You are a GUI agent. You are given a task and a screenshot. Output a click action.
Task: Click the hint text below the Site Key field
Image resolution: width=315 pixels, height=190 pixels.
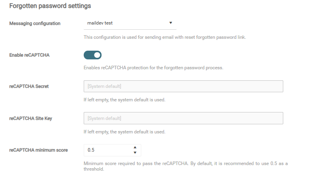click(124, 132)
